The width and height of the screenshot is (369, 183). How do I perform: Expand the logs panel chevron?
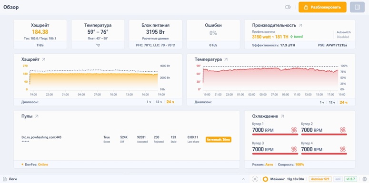click(x=243, y=179)
